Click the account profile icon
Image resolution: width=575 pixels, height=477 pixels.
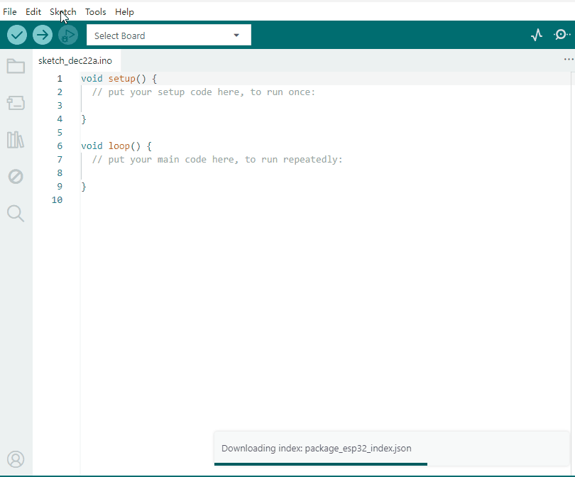pos(16,459)
